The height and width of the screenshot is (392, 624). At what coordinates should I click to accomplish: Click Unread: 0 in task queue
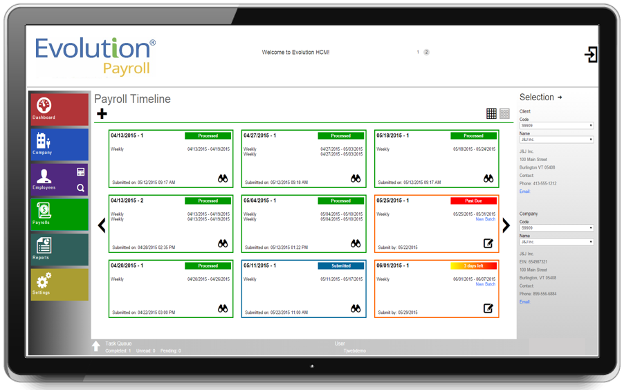[146, 351]
